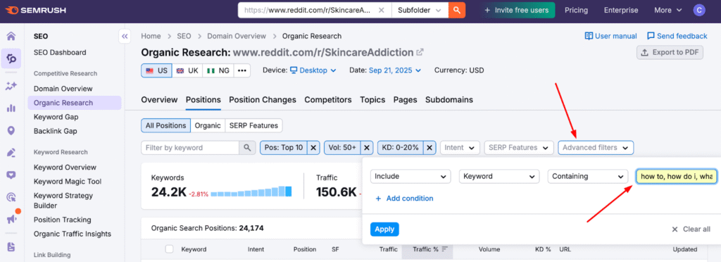This screenshot has height=262, width=721.
Task: Remove the KD: 0-20% filter
Action: [429, 147]
